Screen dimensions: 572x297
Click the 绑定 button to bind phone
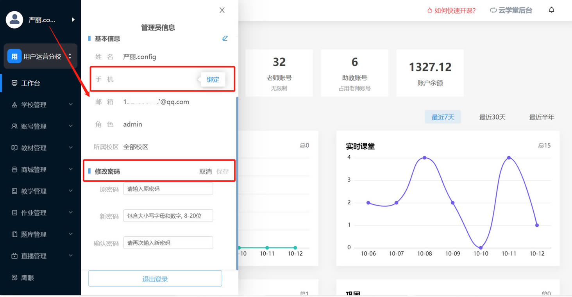213,80
